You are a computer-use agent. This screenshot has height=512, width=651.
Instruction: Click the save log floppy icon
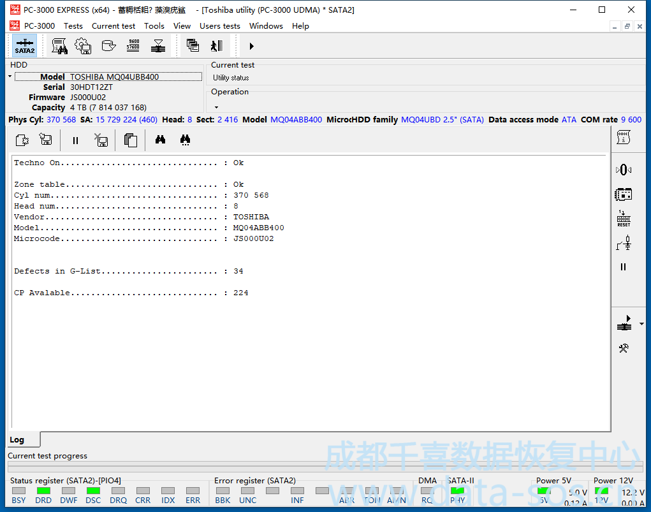coord(45,140)
